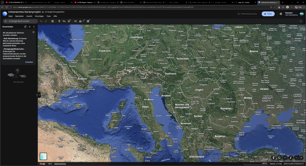Expand the map overlay dropdown arrow
306x166 pixels.
coord(83,21)
